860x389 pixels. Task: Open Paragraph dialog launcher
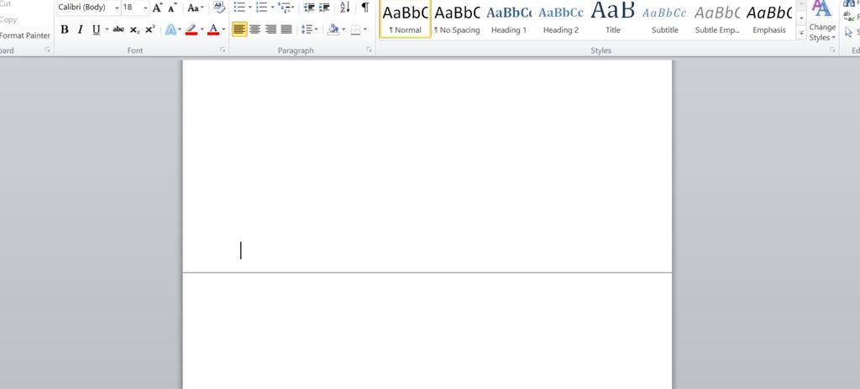tap(370, 50)
